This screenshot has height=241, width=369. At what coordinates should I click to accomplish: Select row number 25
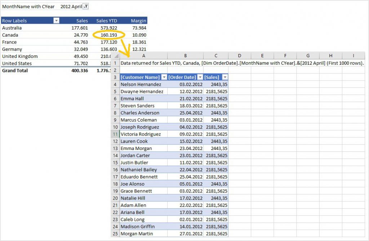[x=116, y=233]
